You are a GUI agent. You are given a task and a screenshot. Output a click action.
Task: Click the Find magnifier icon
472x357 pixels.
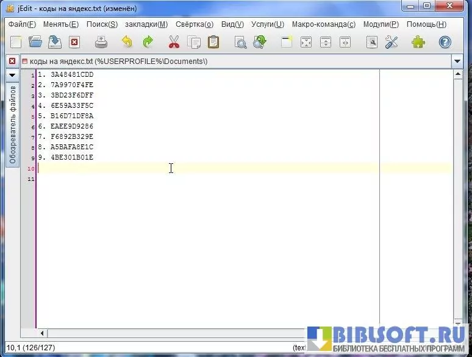click(x=241, y=42)
